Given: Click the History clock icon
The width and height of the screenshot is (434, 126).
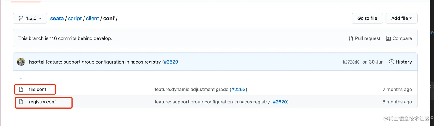Looking at the screenshot, I should coord(392,62).
